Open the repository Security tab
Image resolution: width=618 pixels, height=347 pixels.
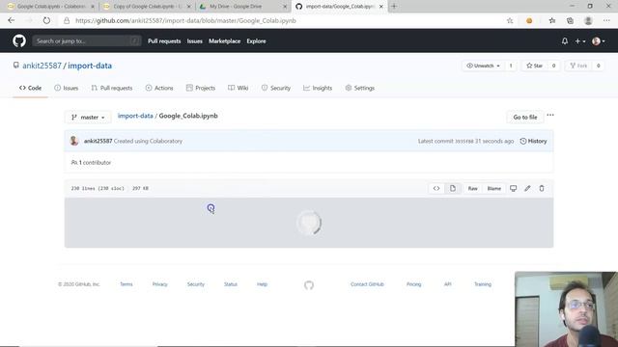(x=276, y=88)
